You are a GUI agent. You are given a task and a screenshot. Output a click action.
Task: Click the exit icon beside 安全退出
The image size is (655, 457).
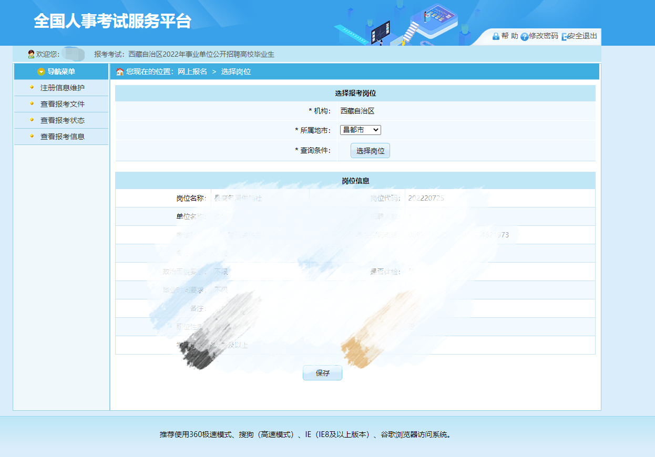[x=565, y=36]
